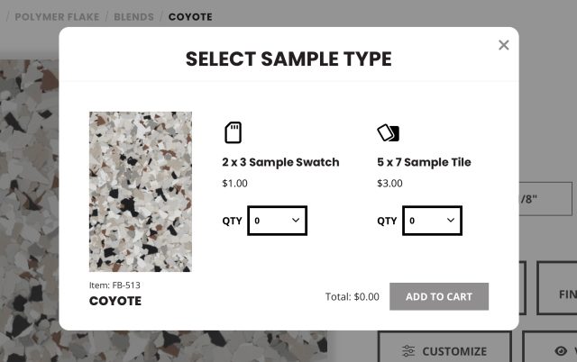Click the bold COYOTE name under the thumbnail
This screenshot has height=362, width=577.
click(x=115, y=301)
